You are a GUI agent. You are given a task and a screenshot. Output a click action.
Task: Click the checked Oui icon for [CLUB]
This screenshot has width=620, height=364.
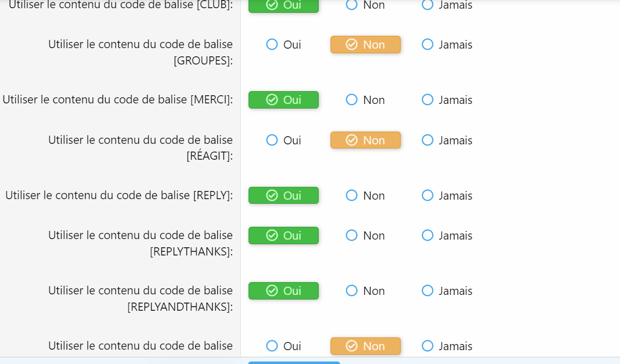pyautogui.click(x=272, y=5)
